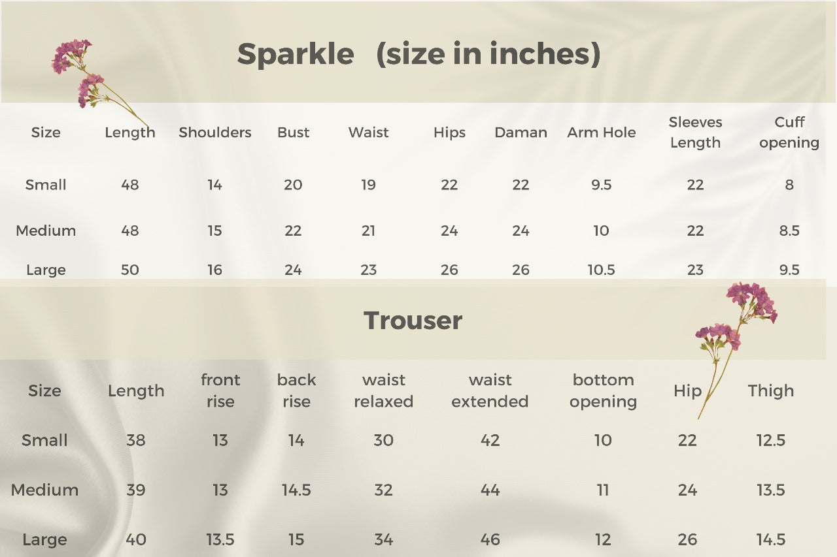Select the waist relaxed column header
837x557 pixels.
(x=383, y=390)
